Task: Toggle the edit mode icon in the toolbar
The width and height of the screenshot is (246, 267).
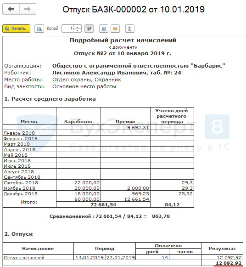Action: click(x=89, y=28)
